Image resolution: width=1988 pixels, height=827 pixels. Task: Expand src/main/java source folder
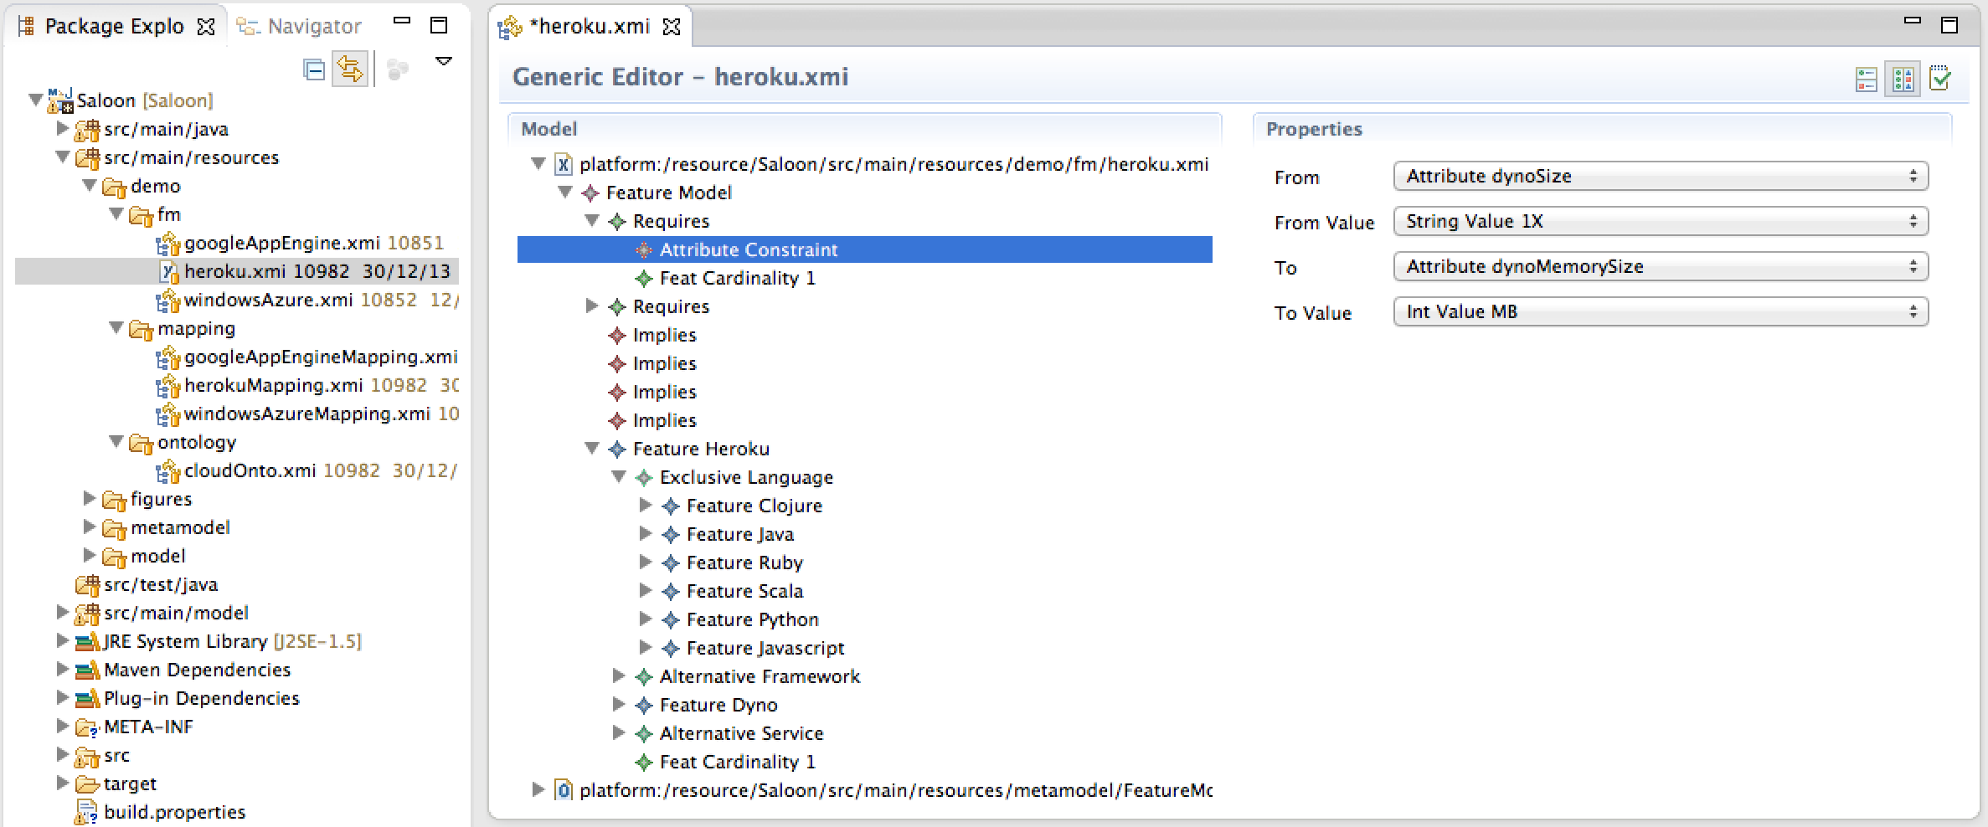point(62,128)
